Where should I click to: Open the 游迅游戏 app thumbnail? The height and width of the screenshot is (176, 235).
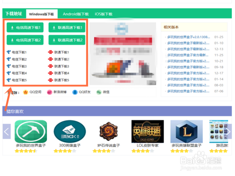pyautogui.click(x=219, y=131)
